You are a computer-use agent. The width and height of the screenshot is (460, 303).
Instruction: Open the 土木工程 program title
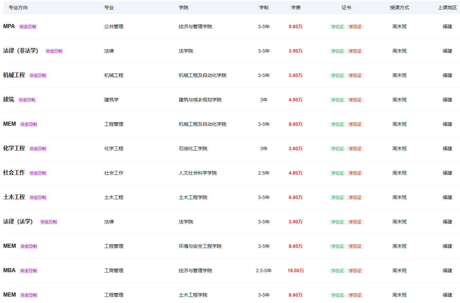coord(14,197)
